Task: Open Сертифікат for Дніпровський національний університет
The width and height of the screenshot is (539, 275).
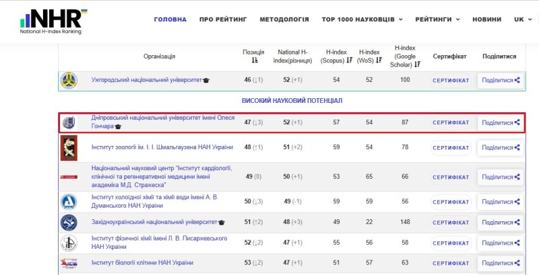Action: [x=451, y=122]
